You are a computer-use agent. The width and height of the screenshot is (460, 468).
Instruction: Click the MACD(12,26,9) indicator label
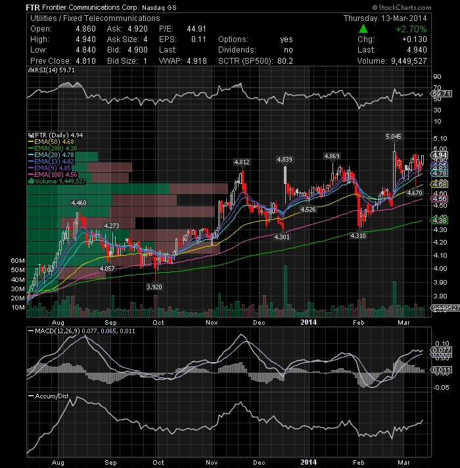point(57,331)
